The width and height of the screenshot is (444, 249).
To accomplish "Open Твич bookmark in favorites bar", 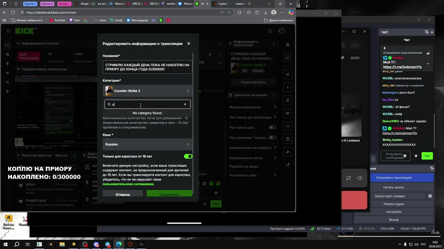I will 75,20.
